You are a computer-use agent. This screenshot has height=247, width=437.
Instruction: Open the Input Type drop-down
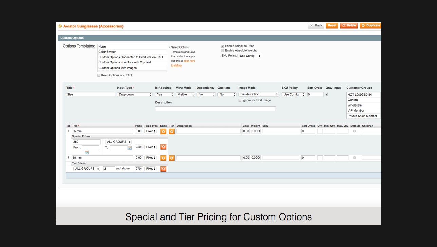[134, 94]
